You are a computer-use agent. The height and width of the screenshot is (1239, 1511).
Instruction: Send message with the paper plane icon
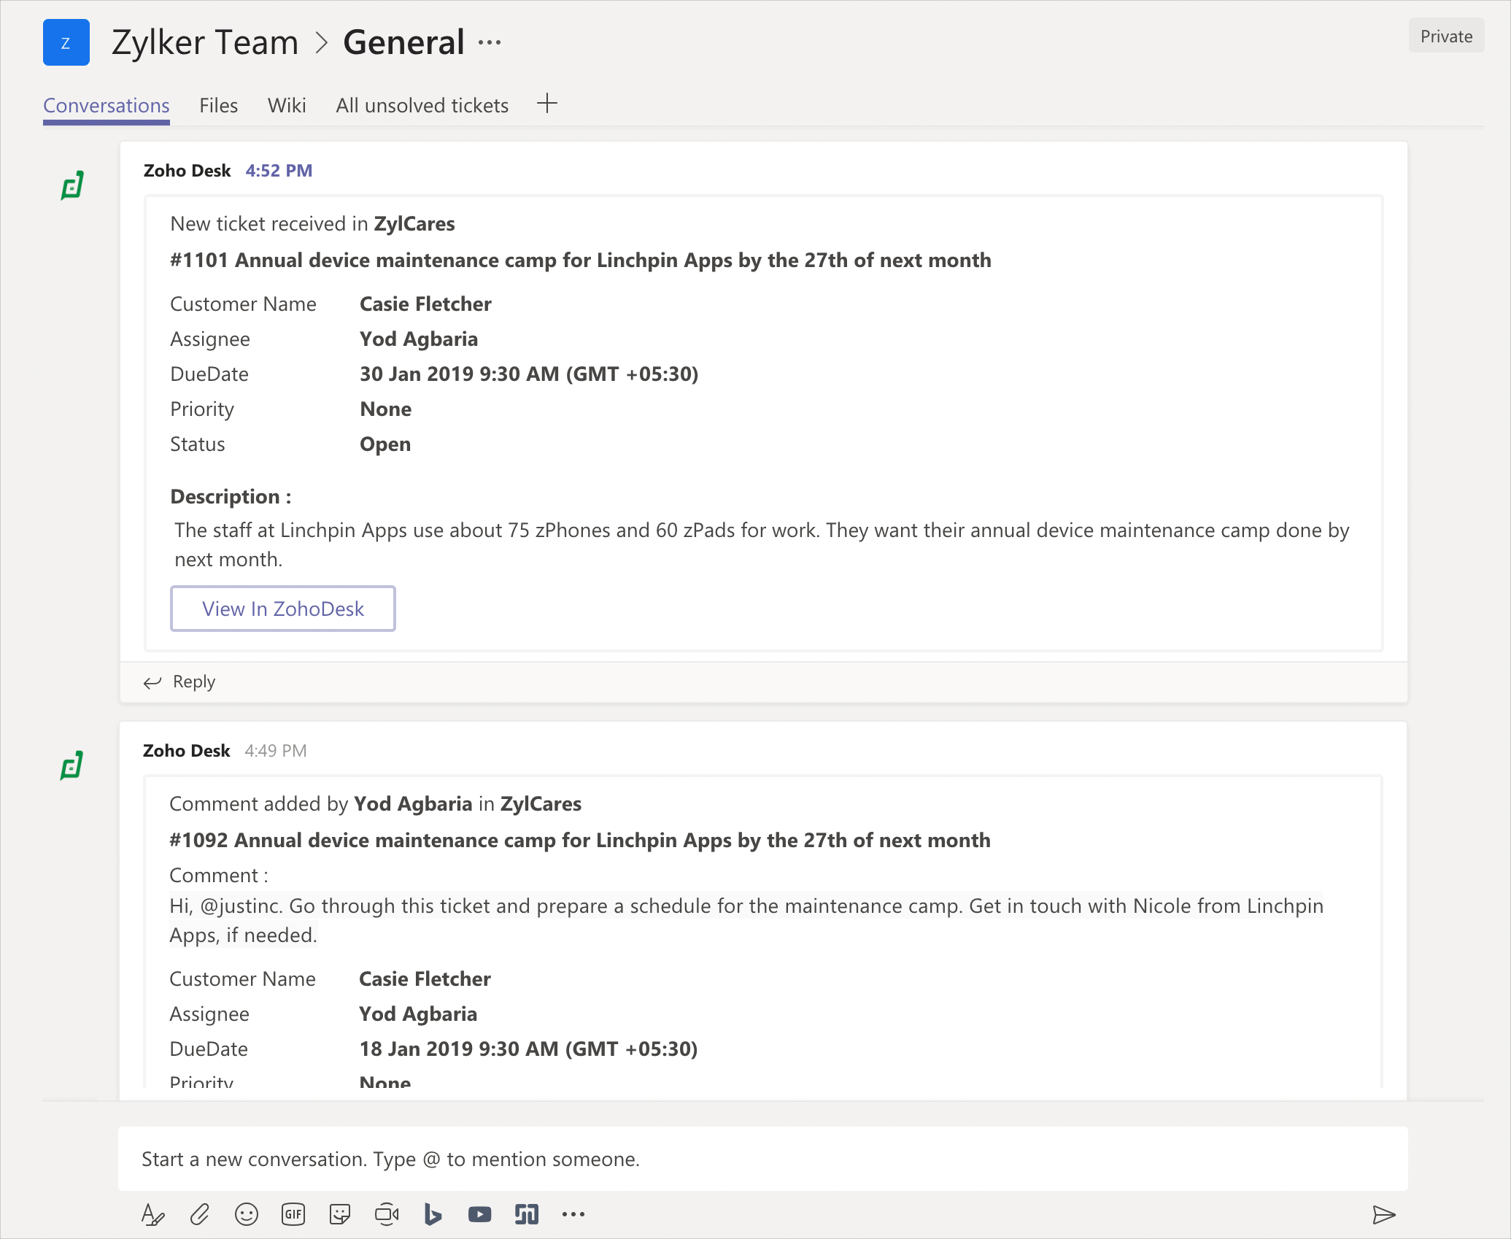click(x=1383, y=1214)
